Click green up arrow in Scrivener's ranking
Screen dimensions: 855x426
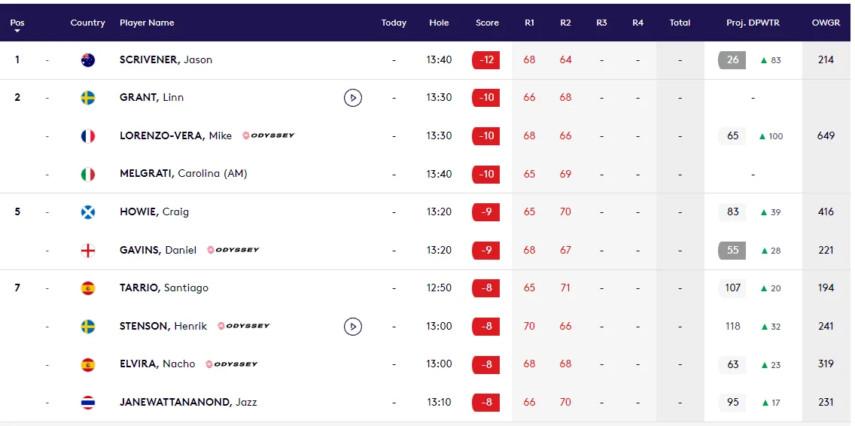tap(764, 60)
